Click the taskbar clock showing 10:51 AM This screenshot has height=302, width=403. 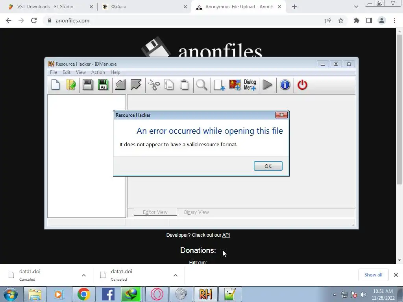click(x=383, y=295)
